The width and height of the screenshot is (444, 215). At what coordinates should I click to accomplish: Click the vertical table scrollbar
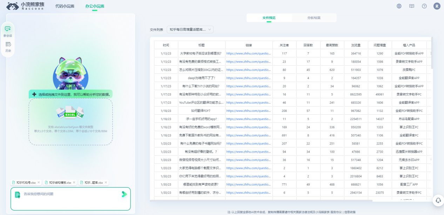(x=432, y=53)
